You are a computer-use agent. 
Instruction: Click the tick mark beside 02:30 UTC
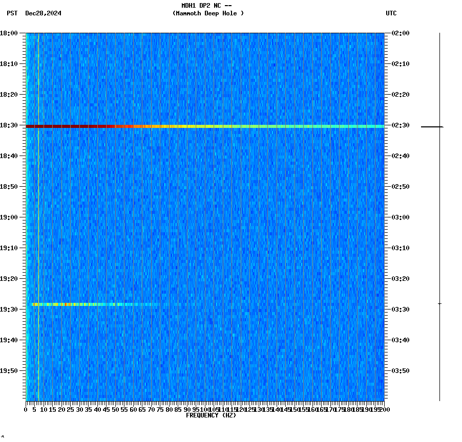coord(428,126)
